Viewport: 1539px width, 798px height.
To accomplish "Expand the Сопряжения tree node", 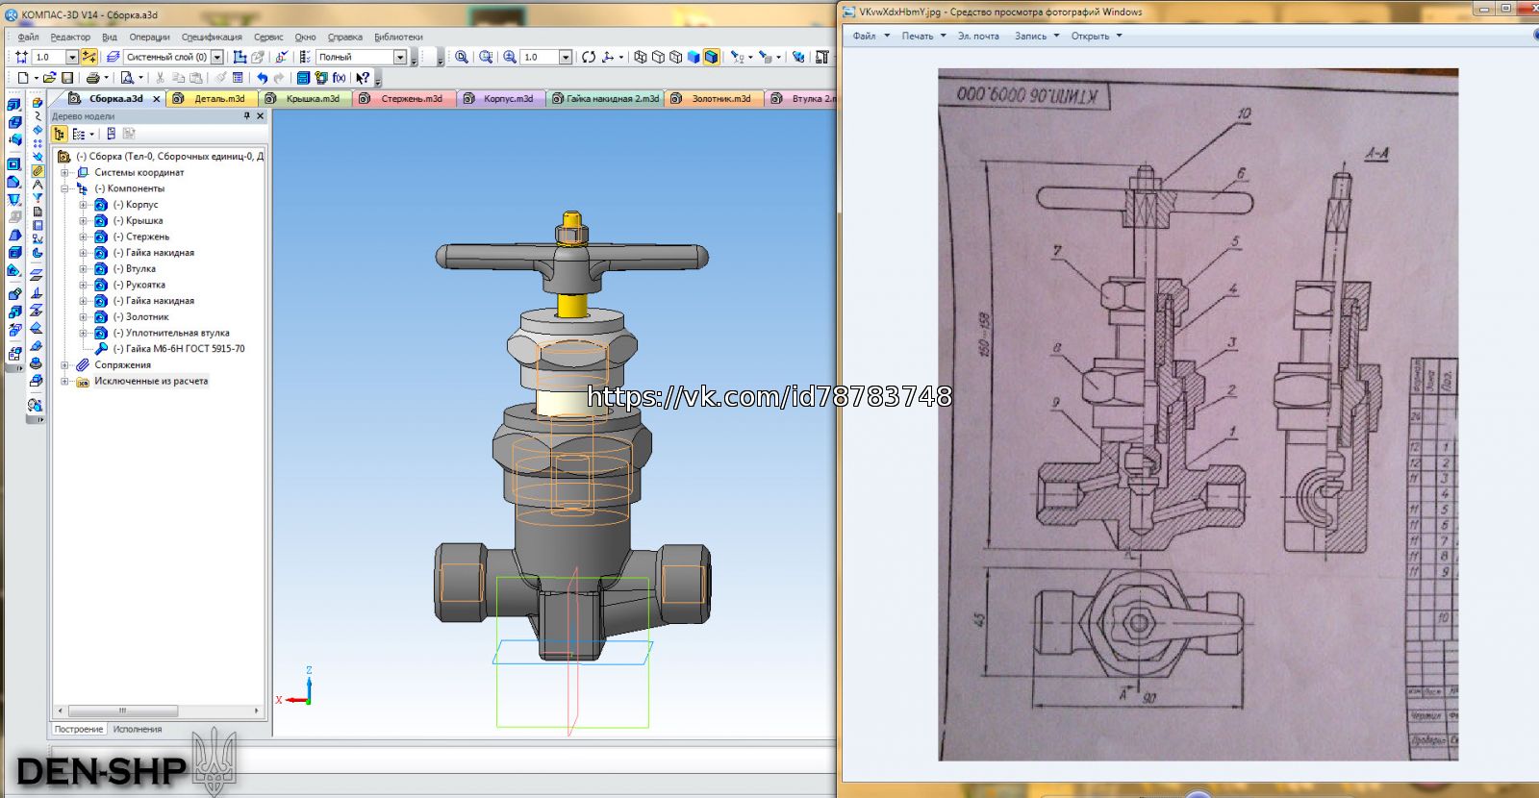I will click(x=65, y=365).
